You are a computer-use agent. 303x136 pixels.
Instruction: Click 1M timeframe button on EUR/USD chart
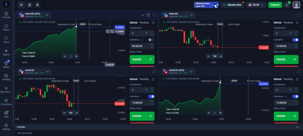click(215, 56)
